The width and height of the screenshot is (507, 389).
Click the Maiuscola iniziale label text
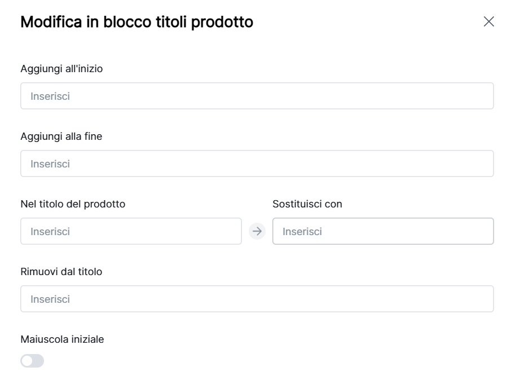pos(62,339)
